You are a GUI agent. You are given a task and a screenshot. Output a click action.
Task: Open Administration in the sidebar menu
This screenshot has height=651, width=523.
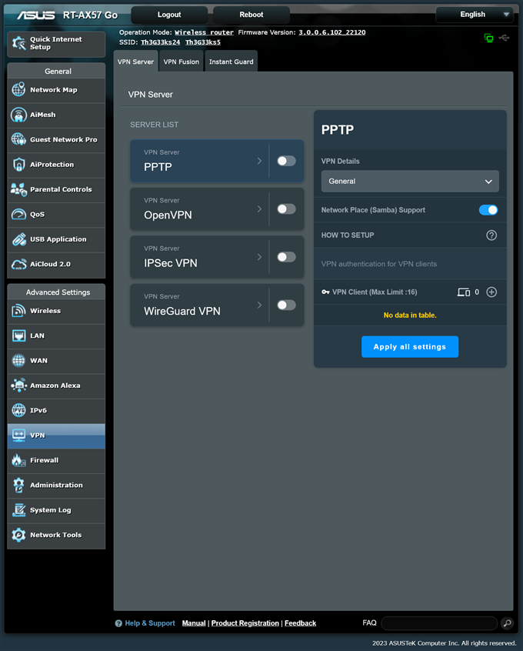pyautogui.click(x=56, y=486)
